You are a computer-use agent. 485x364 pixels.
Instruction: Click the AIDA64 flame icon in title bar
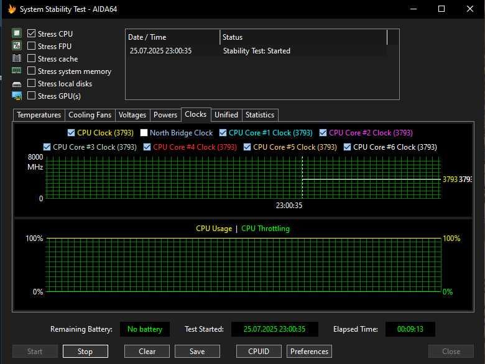tap(12, 9)
